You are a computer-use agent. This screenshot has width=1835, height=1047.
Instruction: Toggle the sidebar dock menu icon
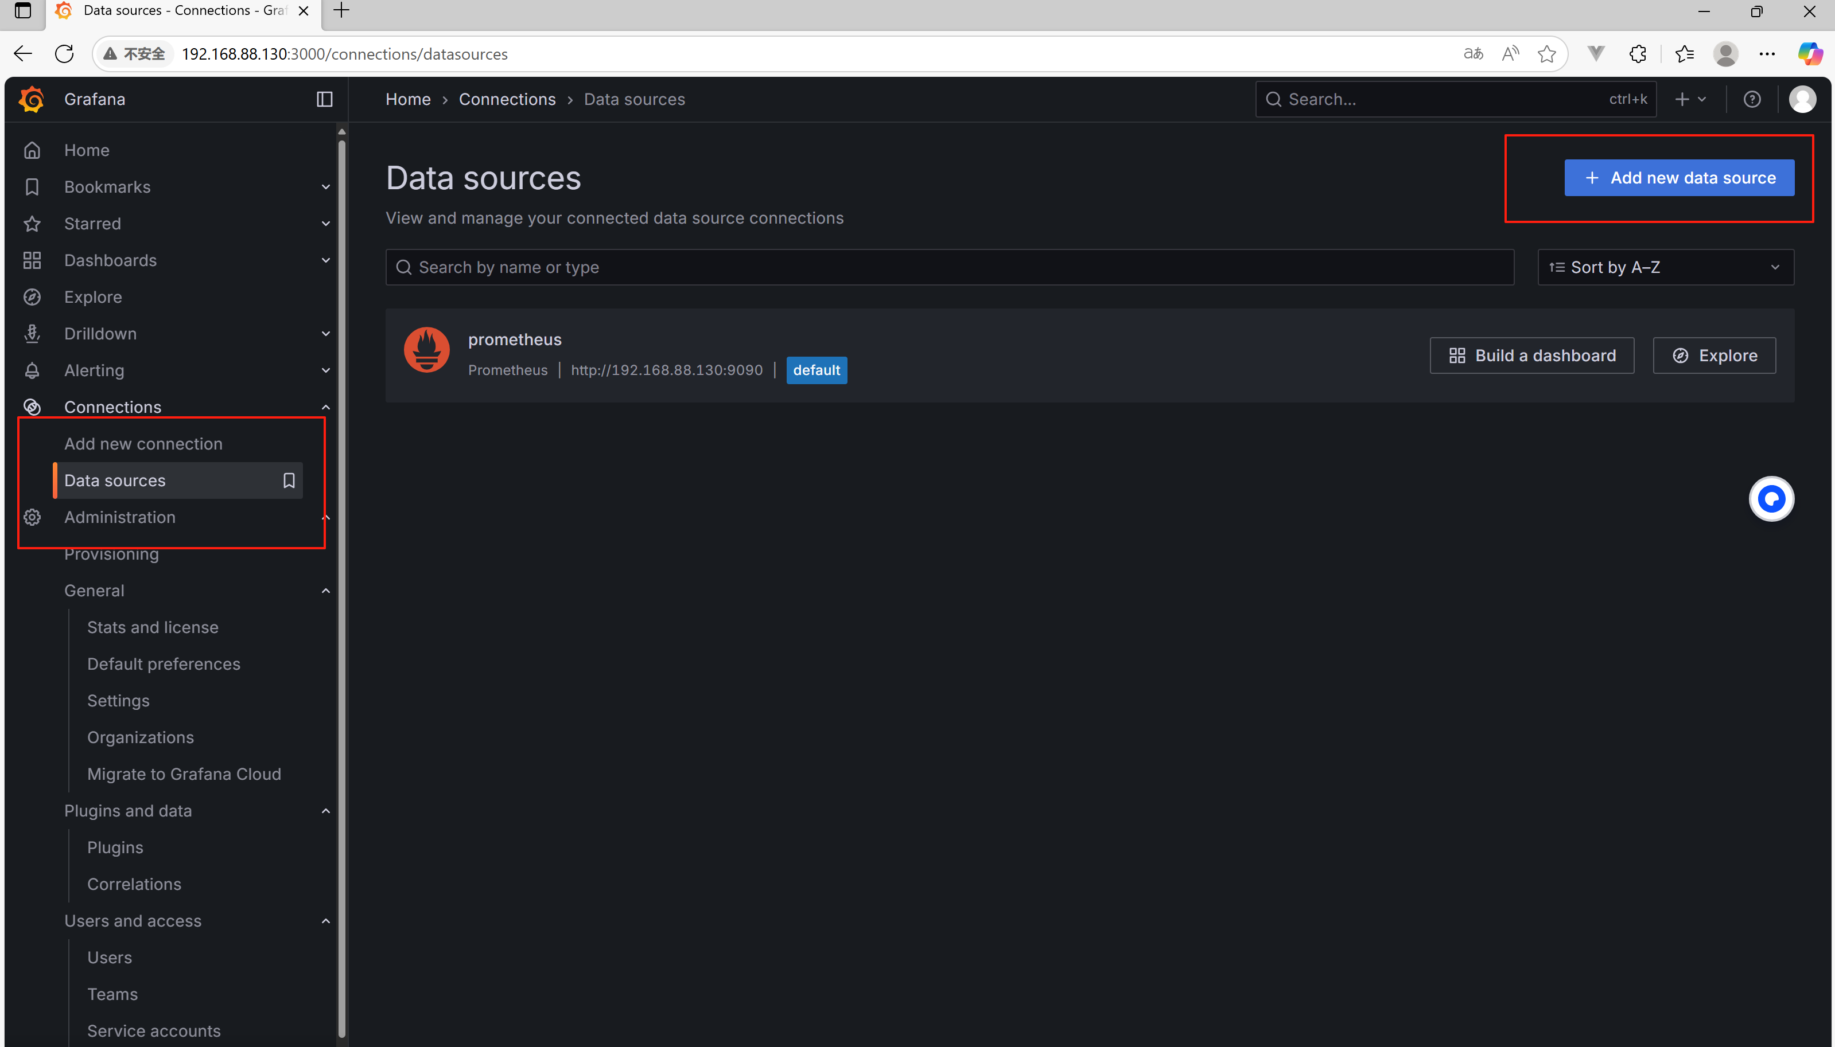325,99
